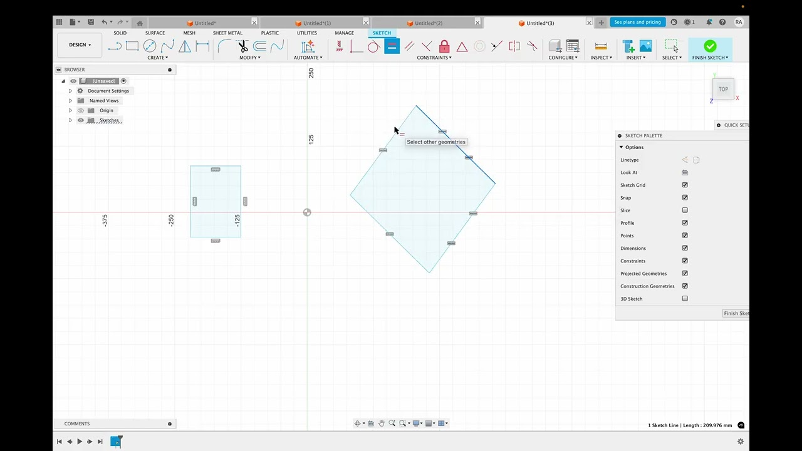Select the Tangent constraint icon
The image size is (802, 451).
(374, 46)
